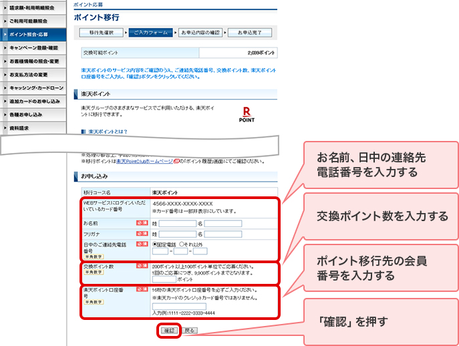Open the 楽天ポイントとは？ link

coord(107,132)
